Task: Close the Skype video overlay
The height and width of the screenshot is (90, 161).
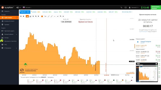Action: (156, 64)
